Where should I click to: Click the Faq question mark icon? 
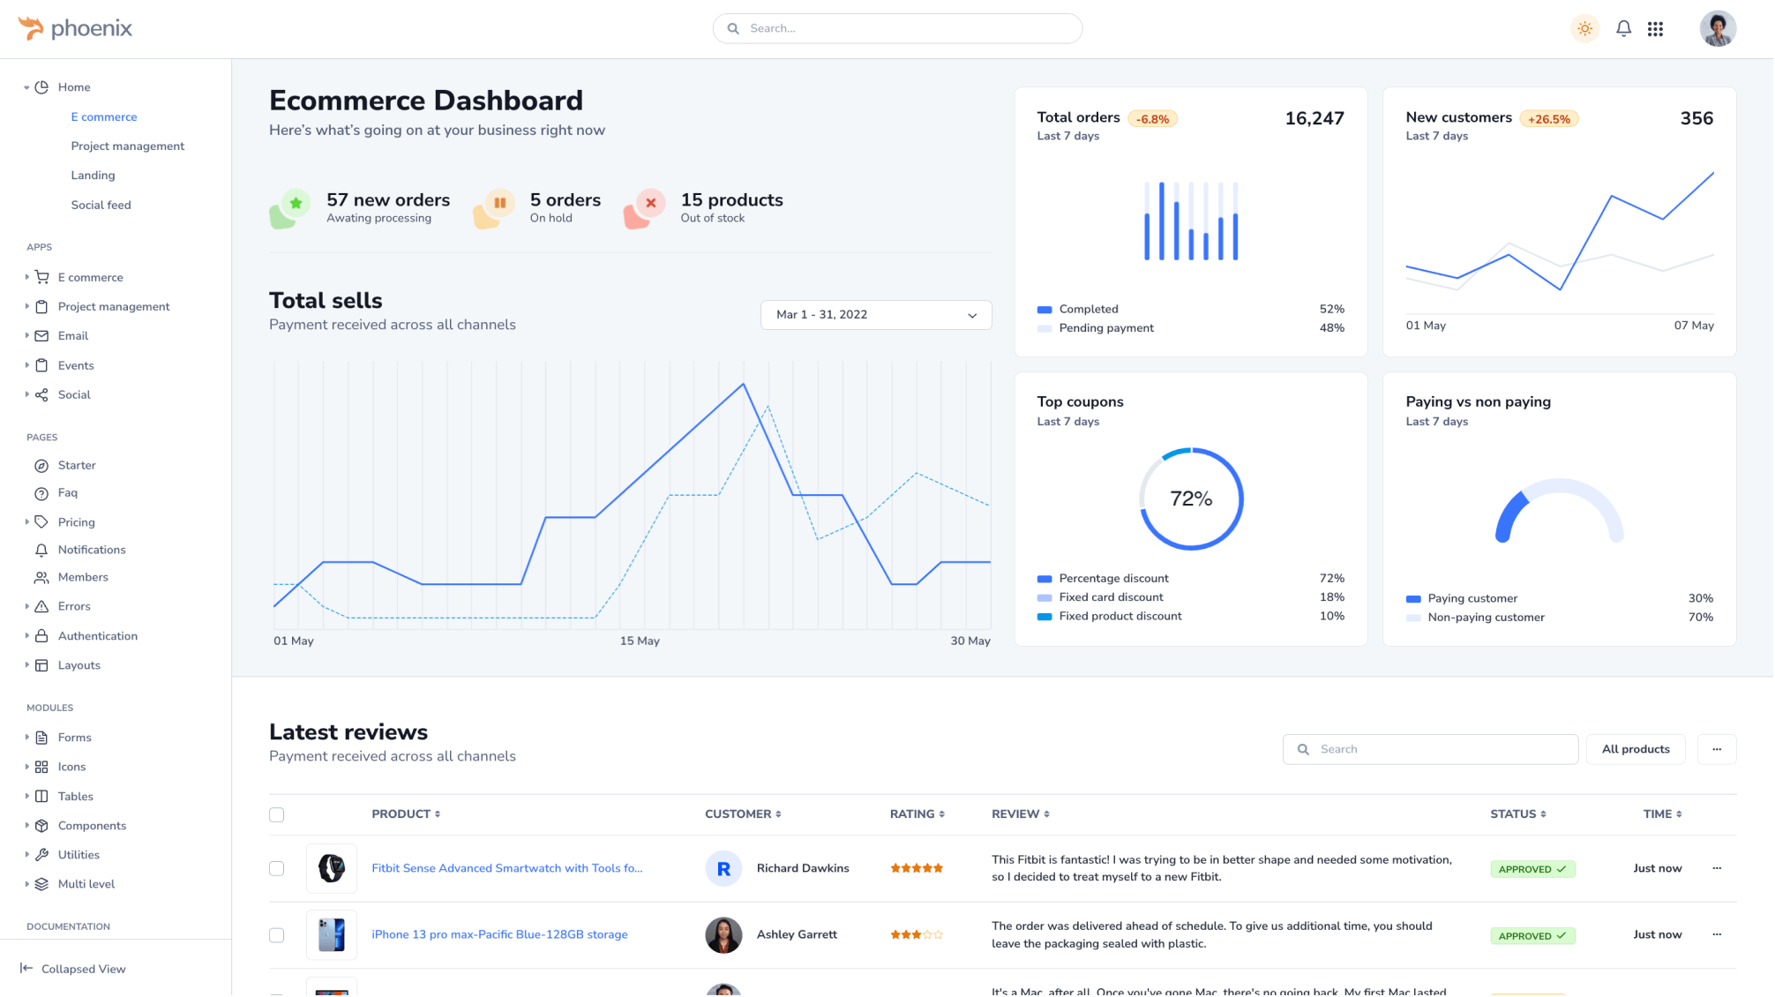click(41, 493)
